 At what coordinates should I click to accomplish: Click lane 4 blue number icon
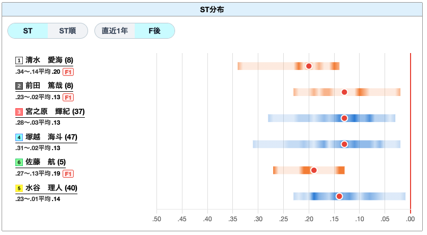point(19,137)
